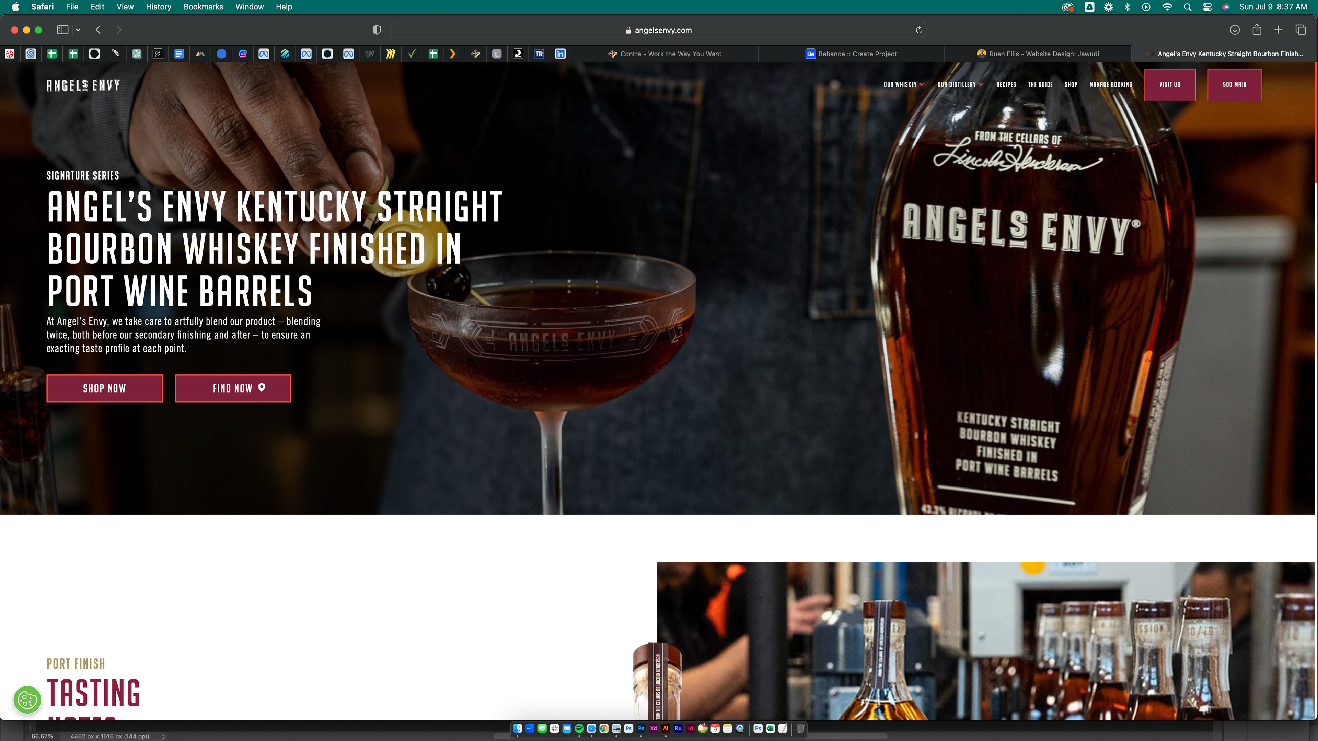Screen dimensions: 1318x741
Task: Open Spotify from the dock
Action: [x=579, y=729]
